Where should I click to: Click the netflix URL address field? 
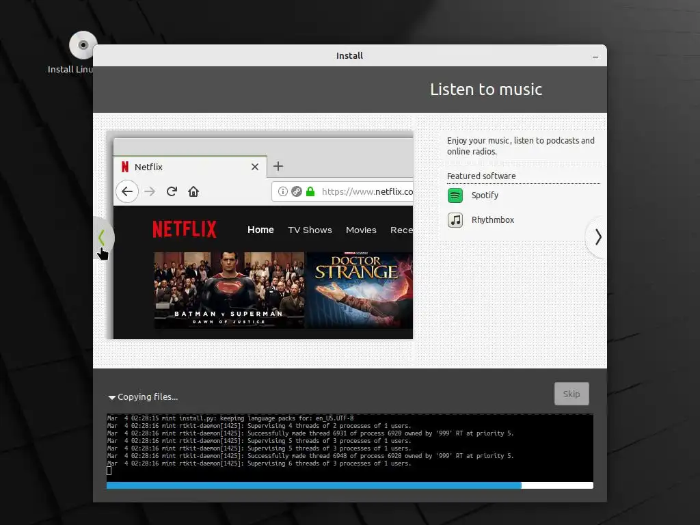[342, 191]
